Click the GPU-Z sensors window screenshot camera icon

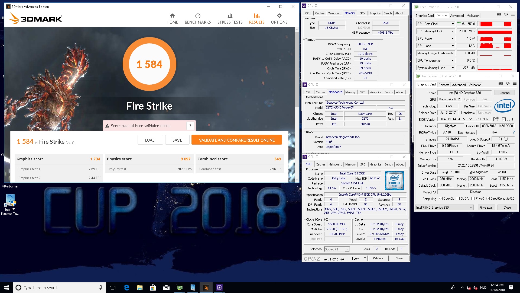point(499,14)
